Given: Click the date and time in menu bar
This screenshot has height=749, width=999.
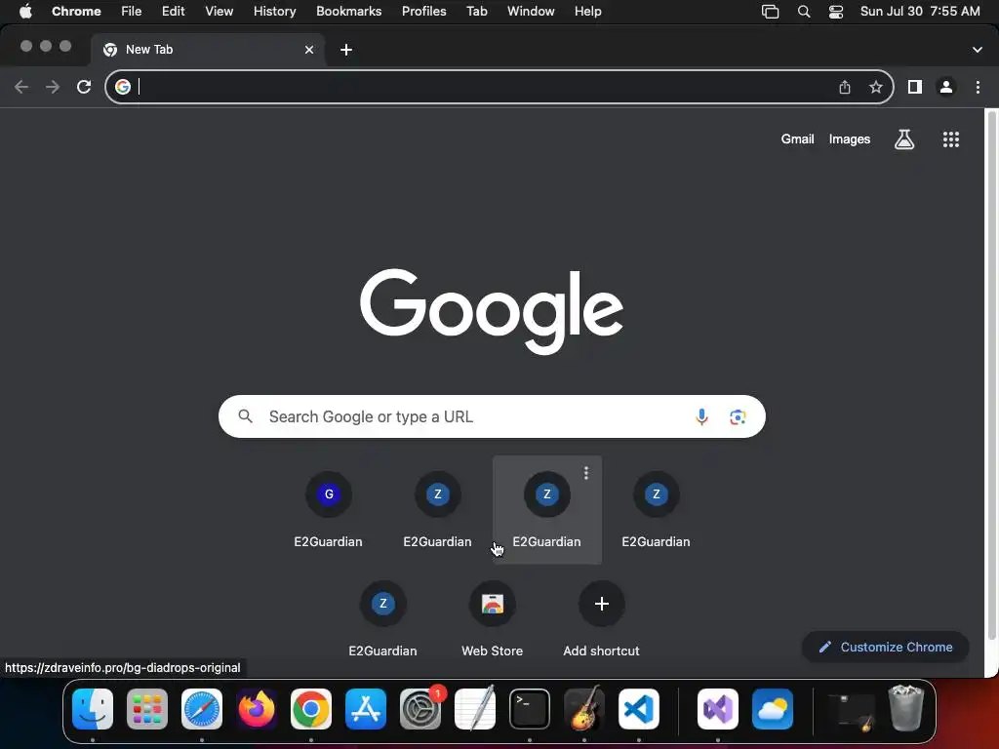Looking at the screenshot, I should [920, 12].
